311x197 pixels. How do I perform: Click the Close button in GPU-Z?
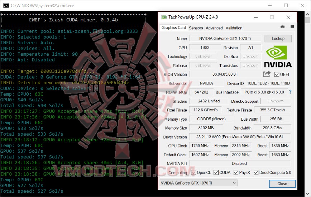(x=282, y=184)
